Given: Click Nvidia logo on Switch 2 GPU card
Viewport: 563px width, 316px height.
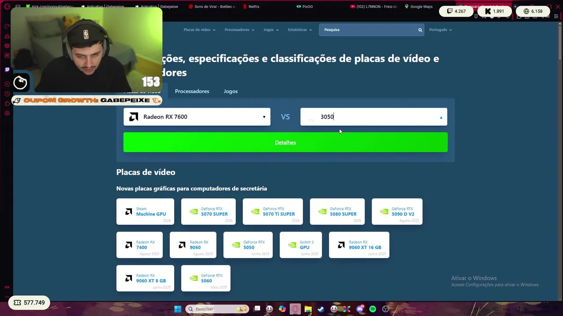Looking at the screenshot, I should [x=292, y=245].
